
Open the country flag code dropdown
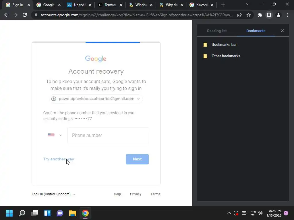[55, 135]
